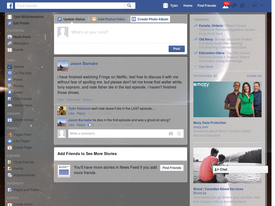The height and width of the screenshot is (206, 275).
Task: Click Comment under Jason's post
Action: 73,100
